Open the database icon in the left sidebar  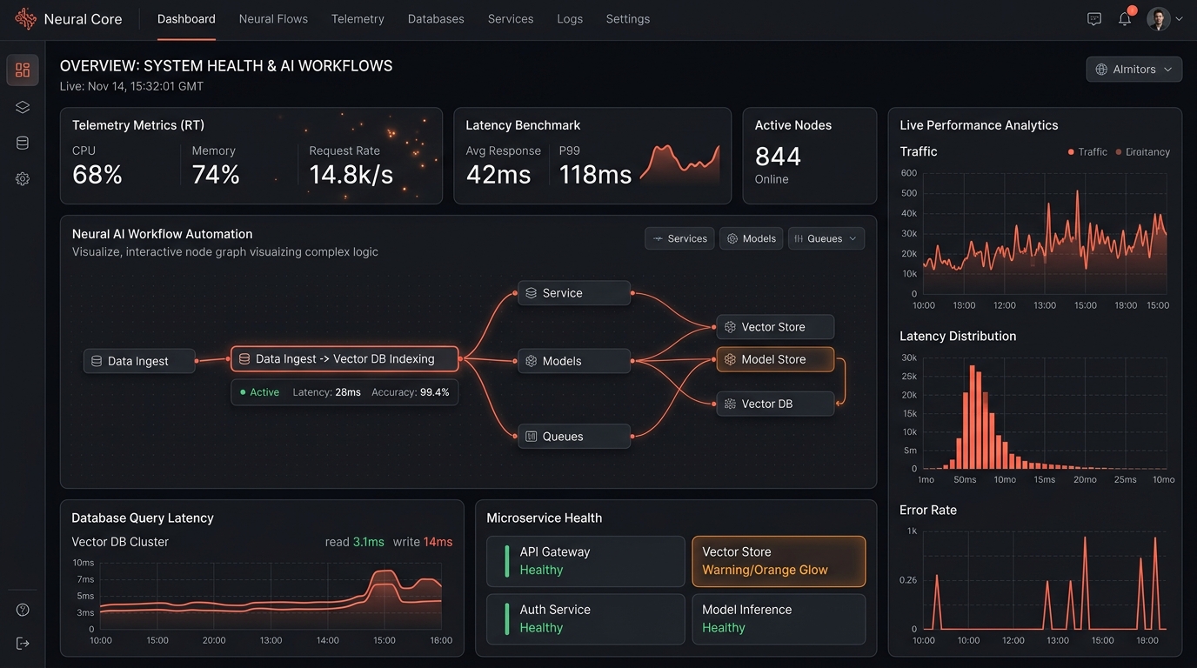tap(23, 143)
